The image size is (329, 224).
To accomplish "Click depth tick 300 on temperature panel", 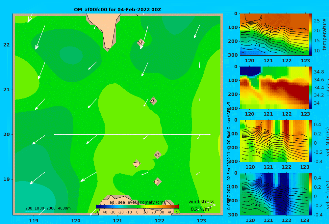I will click(233, 55).
